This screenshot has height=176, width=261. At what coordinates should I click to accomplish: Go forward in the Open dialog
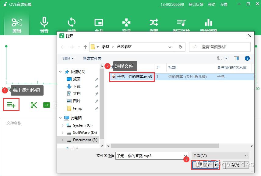tap(72, 47)
